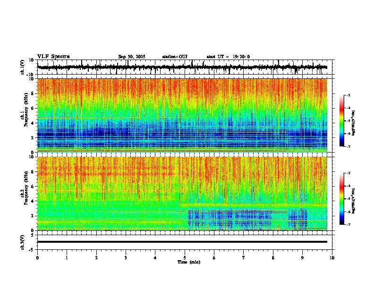The image size is (374, 289).
Task: Click the time axis tick label '5'
Action: click(185, 258)
